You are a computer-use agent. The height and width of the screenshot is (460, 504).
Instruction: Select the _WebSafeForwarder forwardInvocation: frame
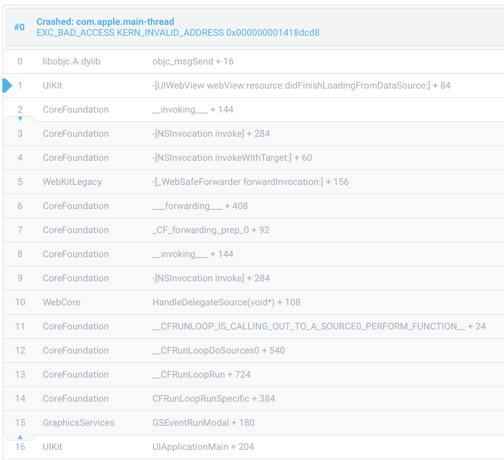(250, 182)
